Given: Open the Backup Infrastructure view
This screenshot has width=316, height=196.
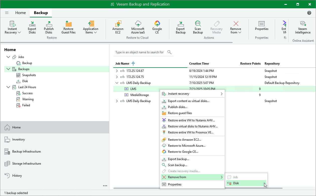Looking at the screenshot, I should pos(26,152).
